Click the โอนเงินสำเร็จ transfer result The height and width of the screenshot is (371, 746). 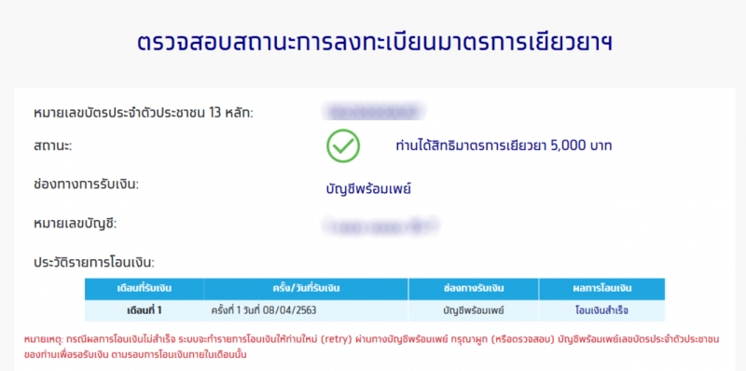(601, 310)
